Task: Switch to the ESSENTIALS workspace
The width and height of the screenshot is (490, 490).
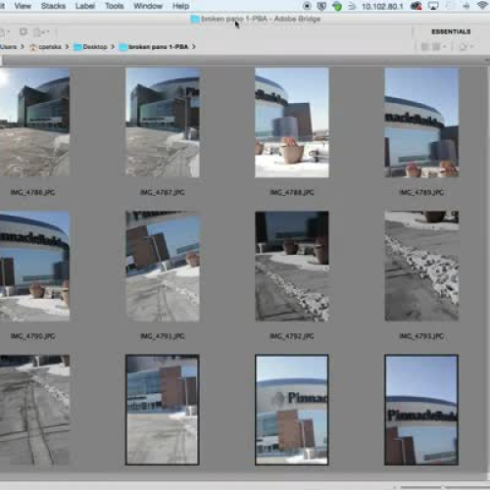Action: [x=451, y=31]
